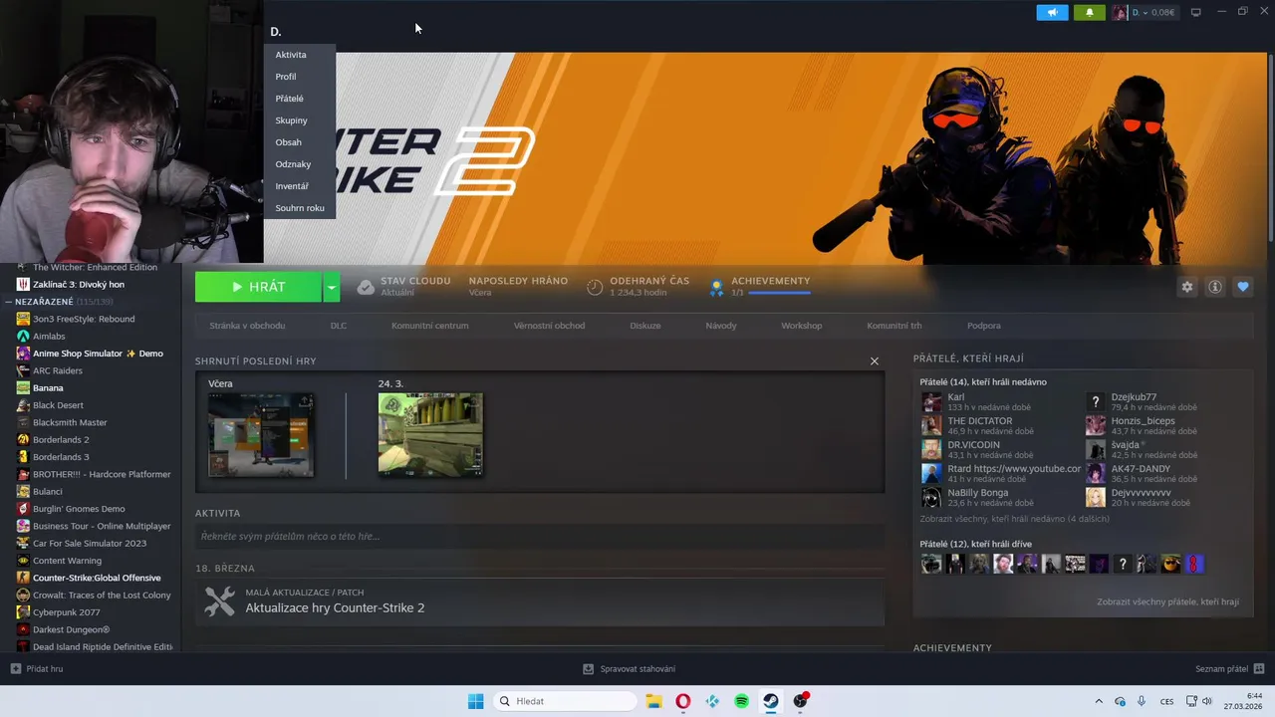Click the profile avatar in top bar
The height and width of the screenshot is (717, 1275).
pos(1120,13)
